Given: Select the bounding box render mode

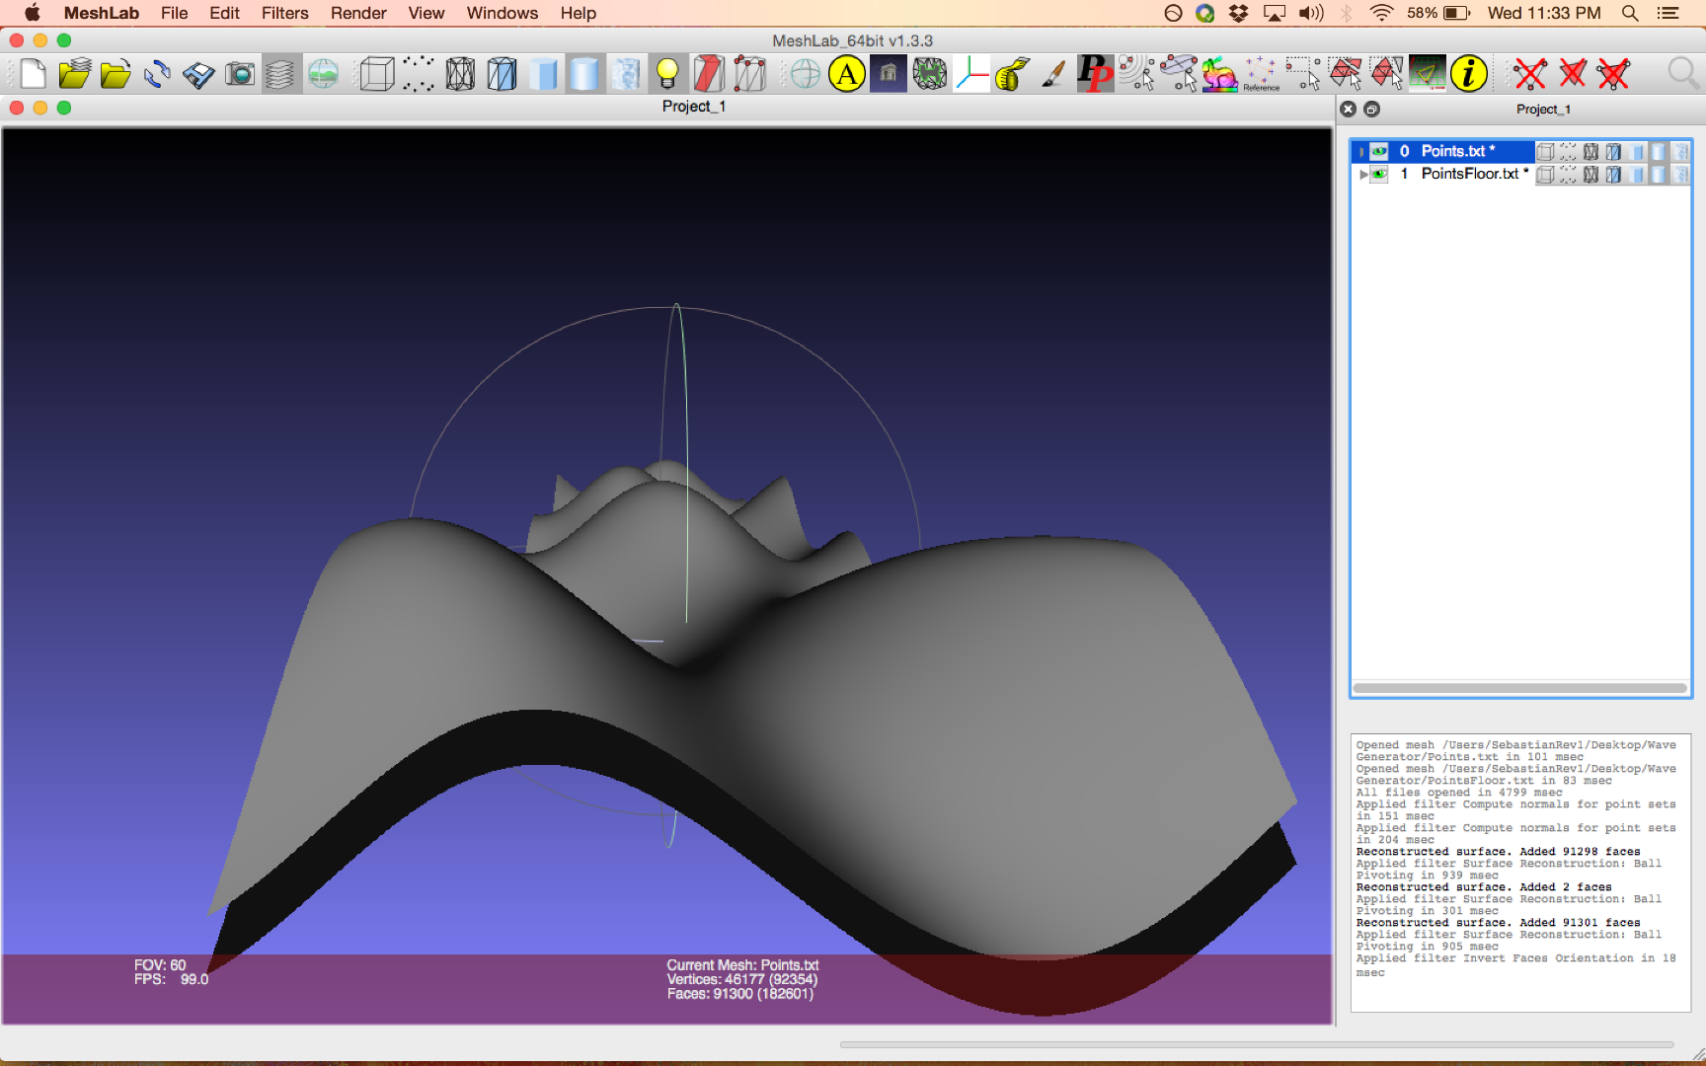Looking at the screenshot, I should click(x=377, y=73).
